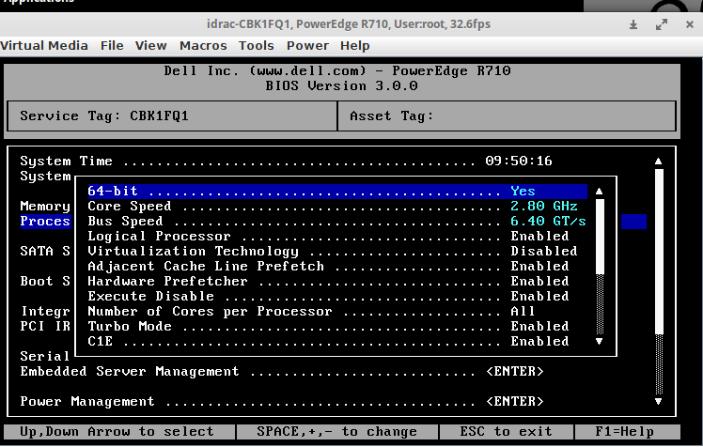
Task: Open the Power Management submenu
Action: [x=514, y=402]
